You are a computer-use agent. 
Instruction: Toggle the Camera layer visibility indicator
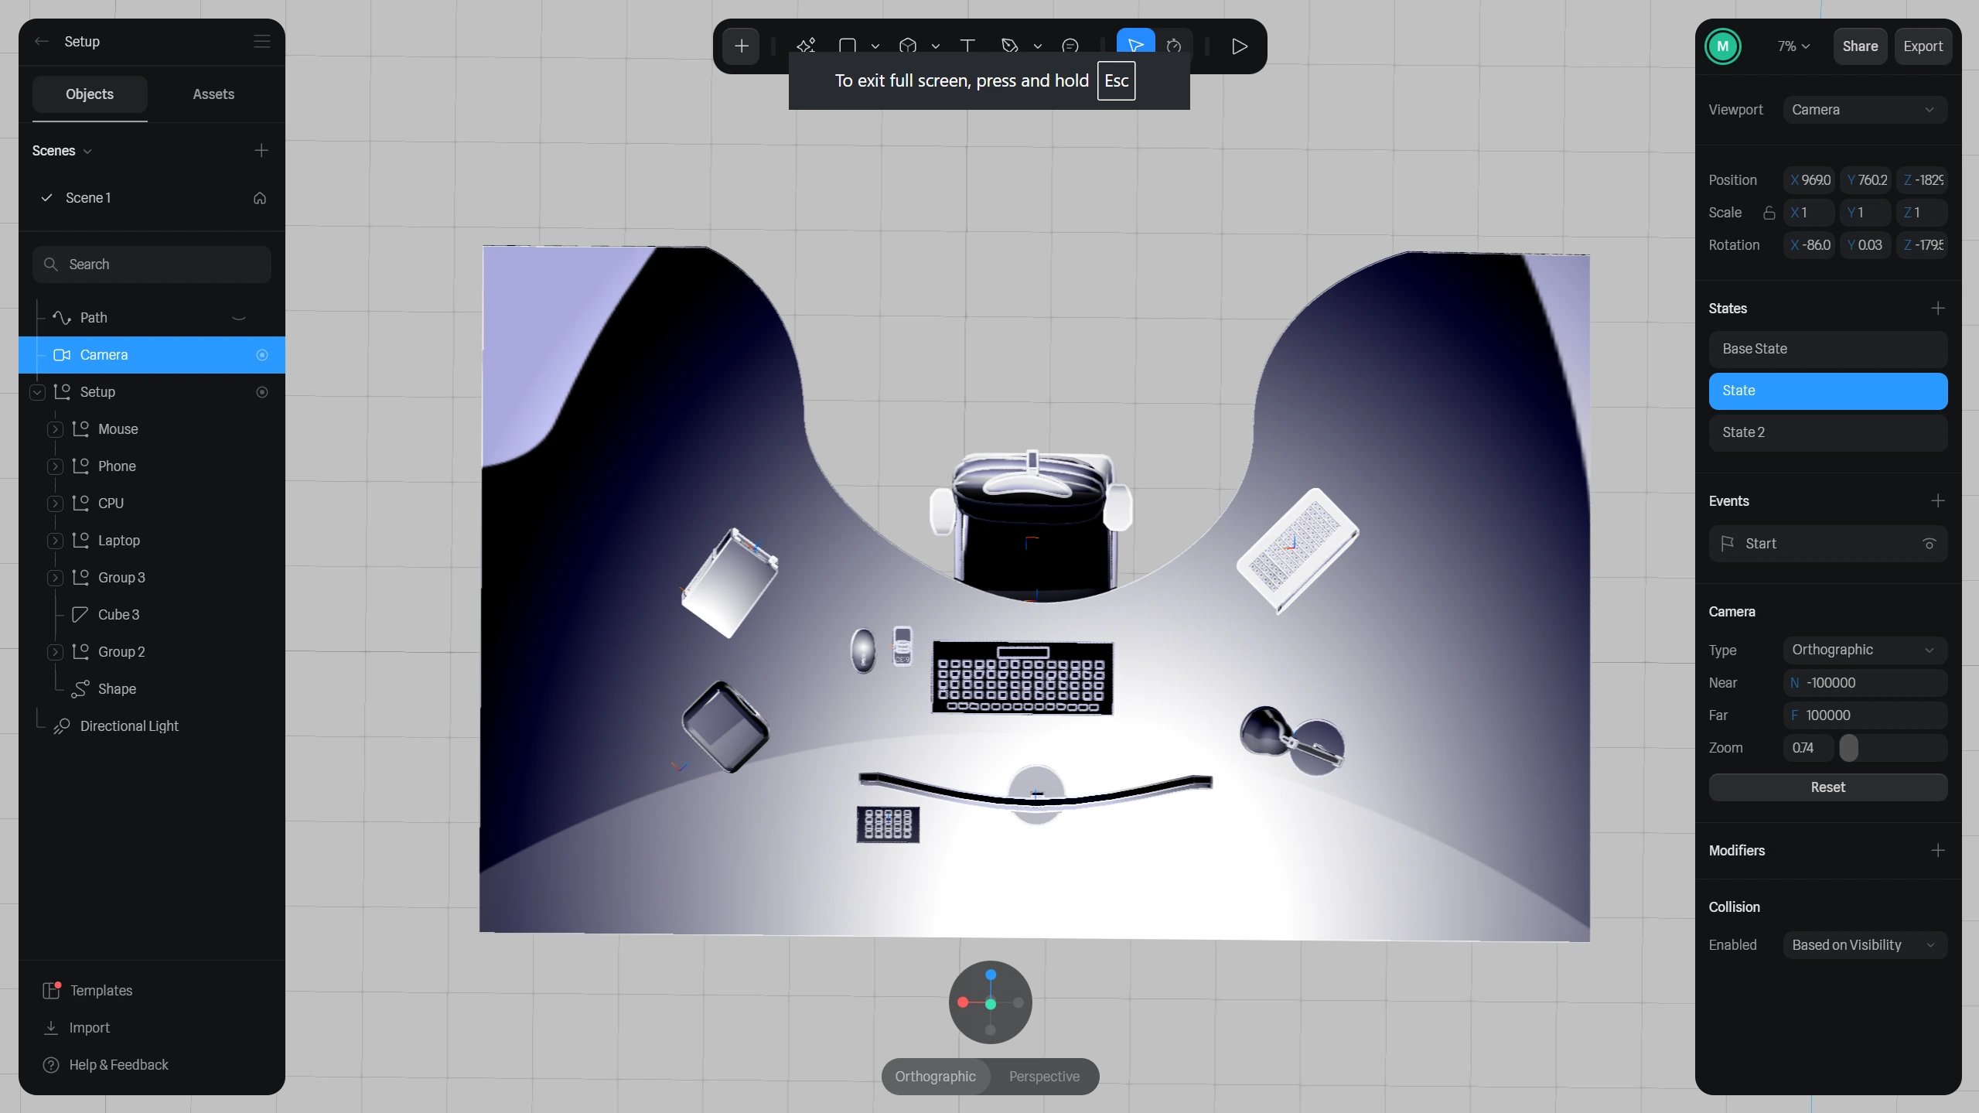coord(262,355)
